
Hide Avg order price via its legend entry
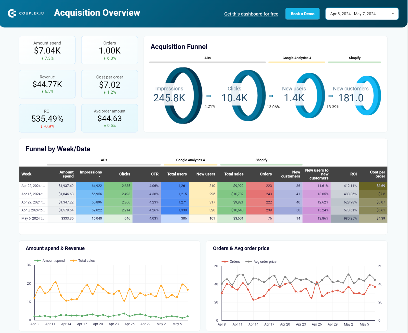[x=261, y=261]
